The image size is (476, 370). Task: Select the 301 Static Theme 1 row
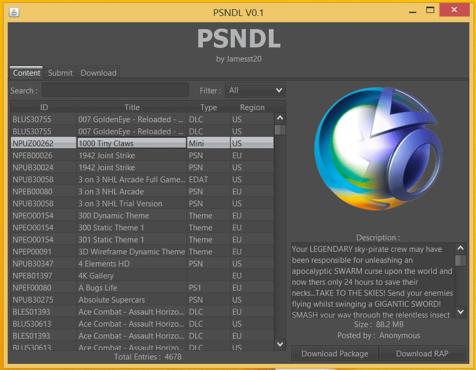[142, 240]
